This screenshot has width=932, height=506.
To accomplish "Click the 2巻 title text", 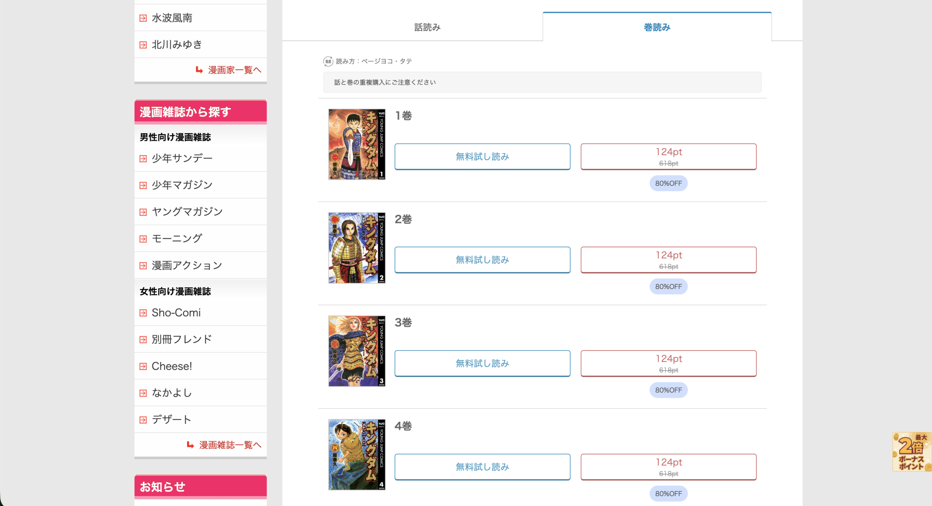I will 403,219.
